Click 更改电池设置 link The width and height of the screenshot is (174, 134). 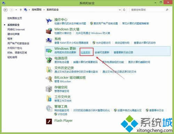(62, 62)
